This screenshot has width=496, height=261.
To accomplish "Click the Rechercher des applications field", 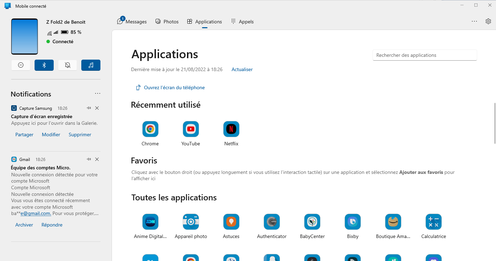I will tap(424, 55).
